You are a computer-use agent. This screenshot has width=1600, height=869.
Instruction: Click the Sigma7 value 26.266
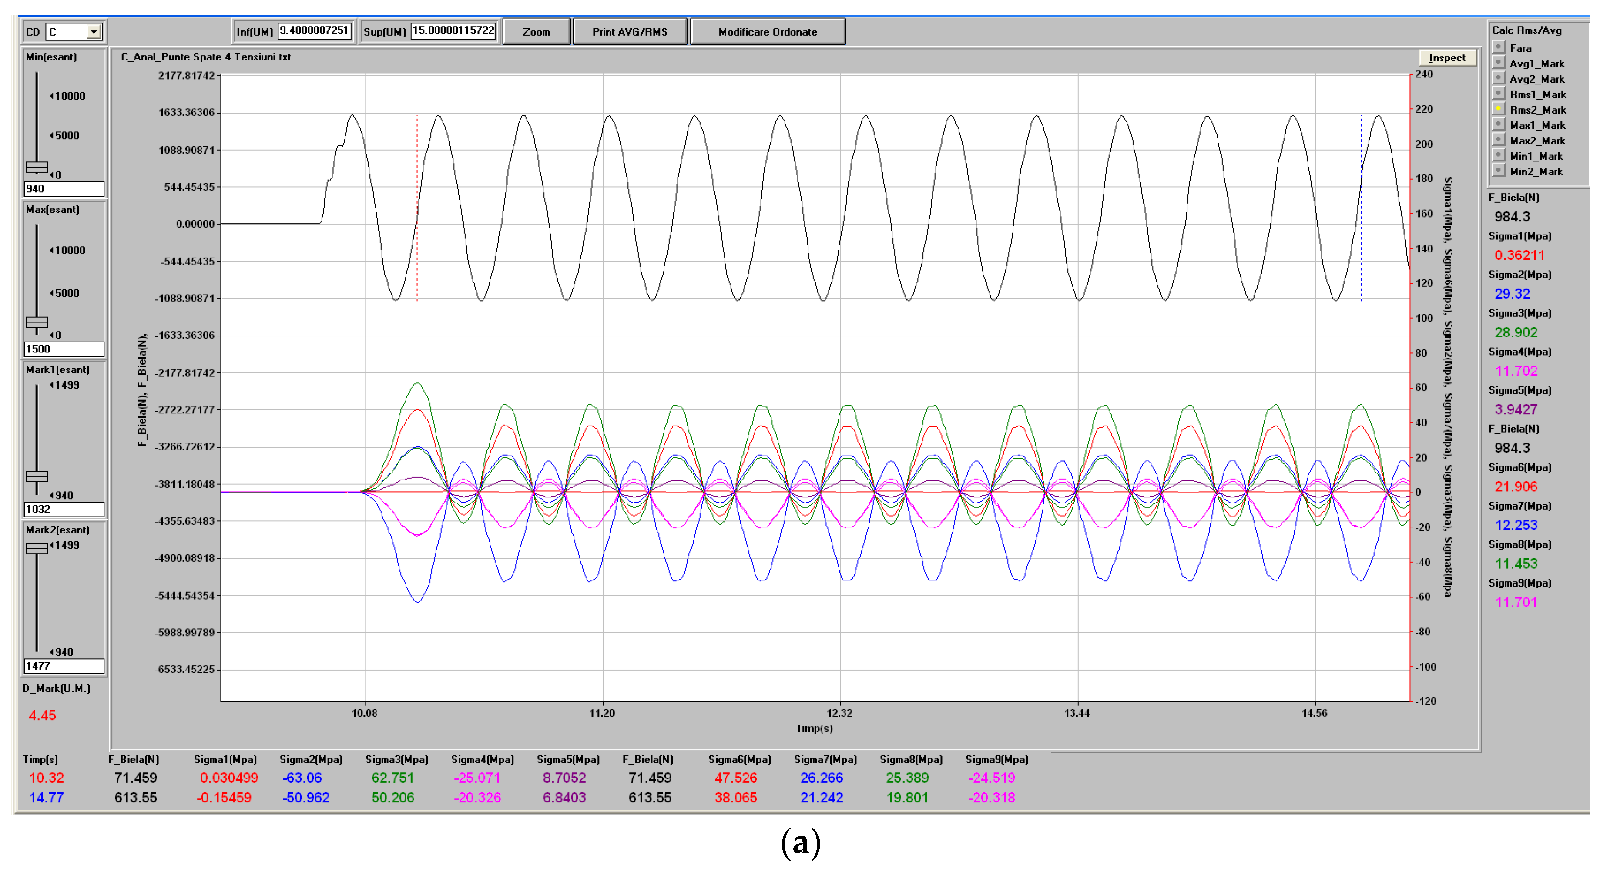(822, 778)
